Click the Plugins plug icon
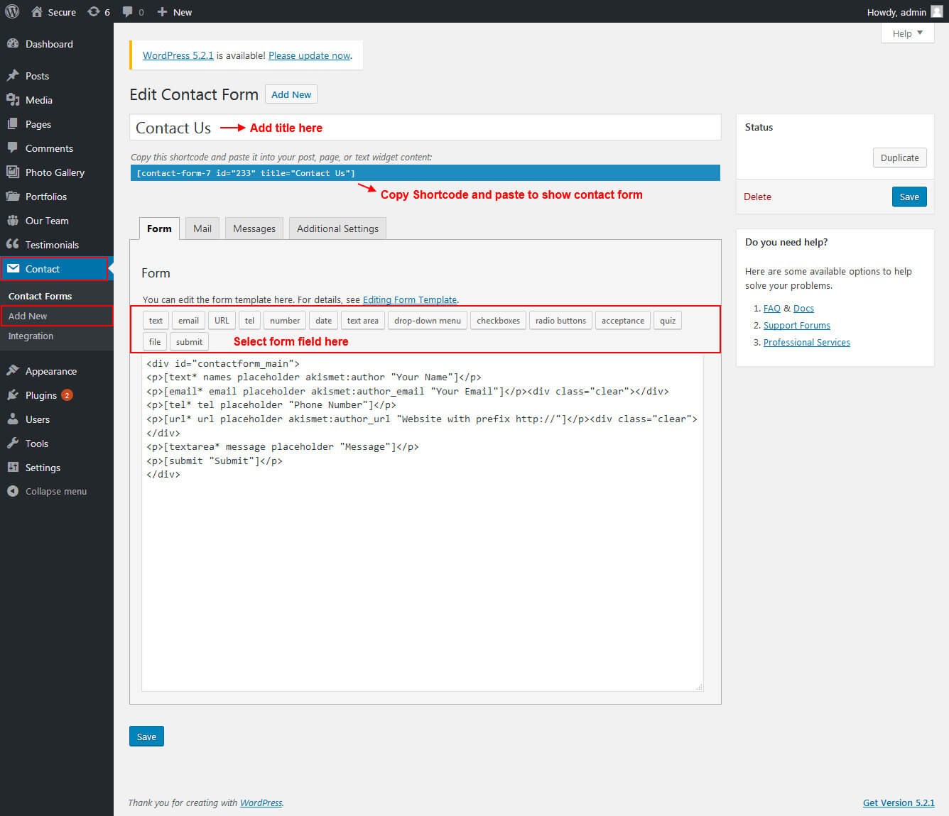Screen dimensions: 949x816 point(13,395)
